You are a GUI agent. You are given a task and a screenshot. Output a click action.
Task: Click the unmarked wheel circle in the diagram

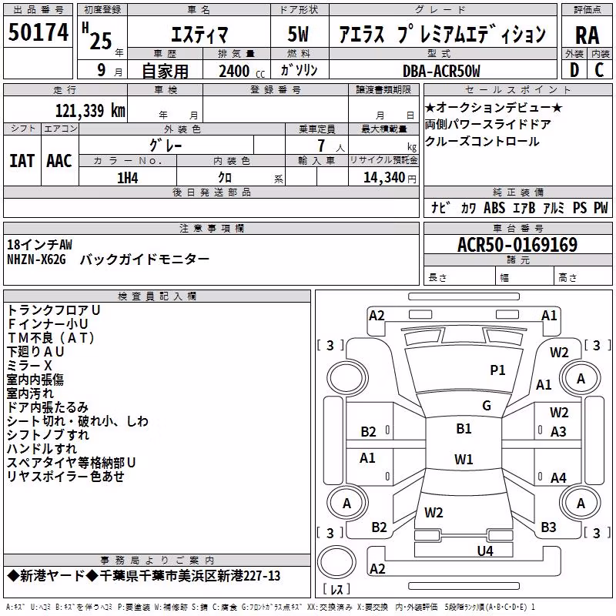(346, 379)
